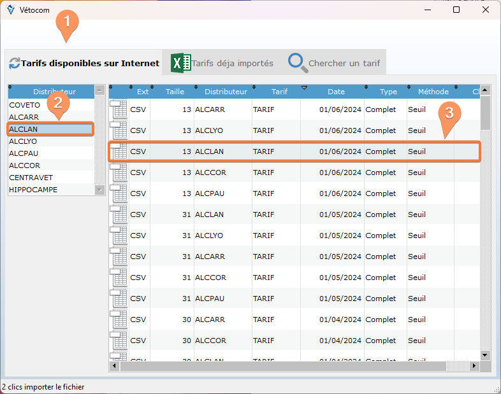Select ALCPAU in the distributor list
This screenshot has width=501, height=394.
click(51, 153)
